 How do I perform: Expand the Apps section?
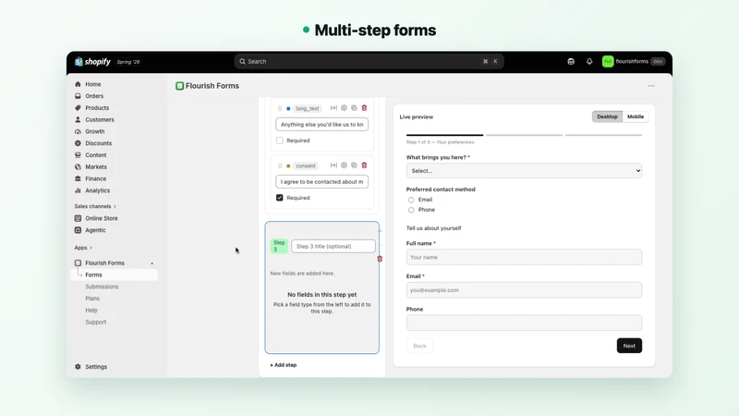click(x=83, y=247)
